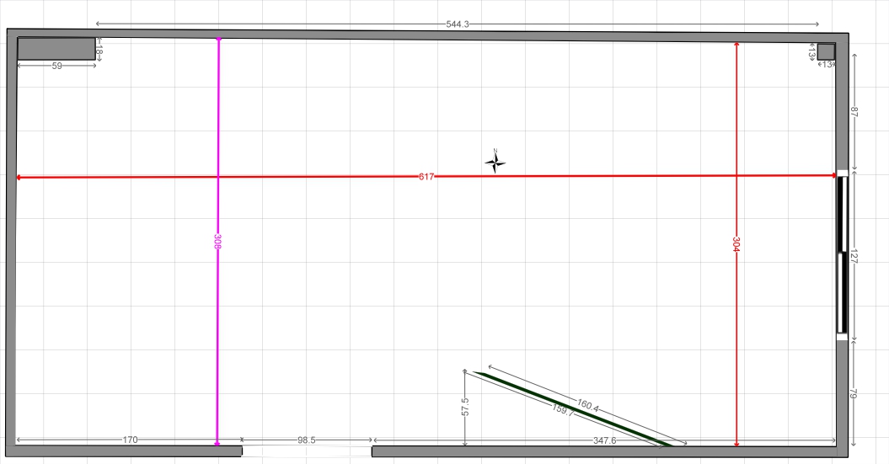The image size is (889, 464).
Task: Click the 544.3 top dimension label
Action: [x=457, y=24]
